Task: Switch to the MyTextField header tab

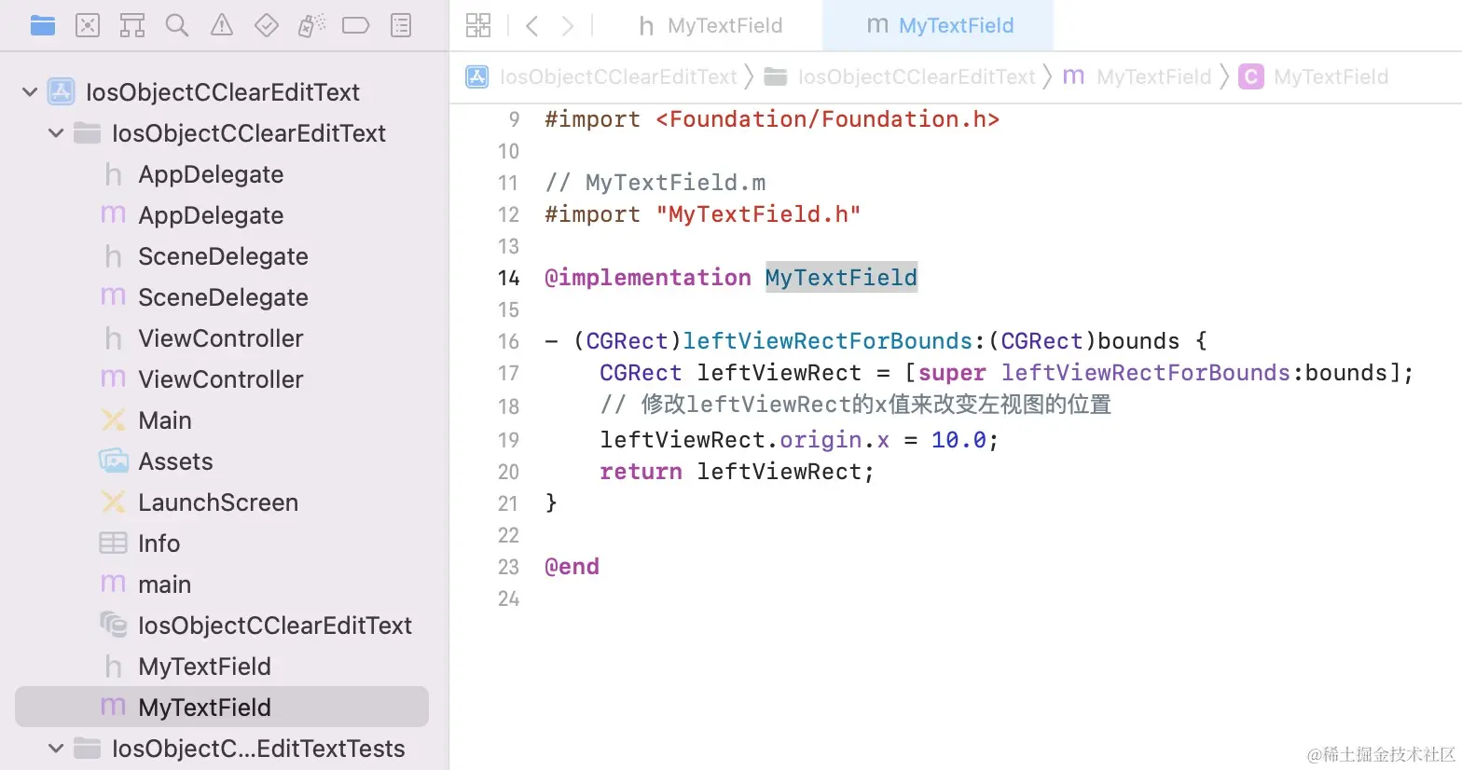Action: tap(710, 25)
